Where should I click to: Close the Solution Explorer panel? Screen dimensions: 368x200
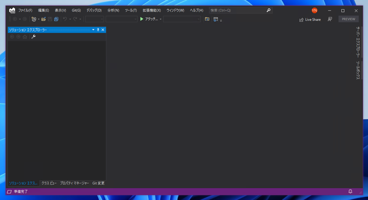pyautogui.click(x=103, y=30)
